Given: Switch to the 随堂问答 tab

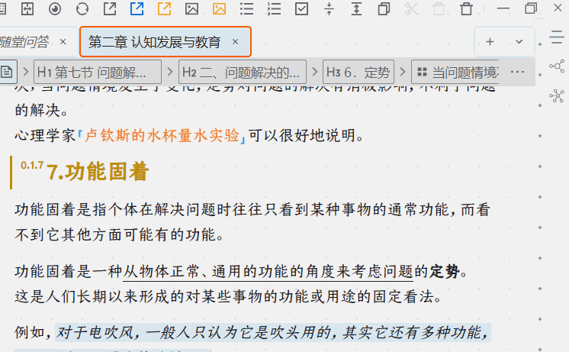Looking at the screenshot, I should click(24, 42).
